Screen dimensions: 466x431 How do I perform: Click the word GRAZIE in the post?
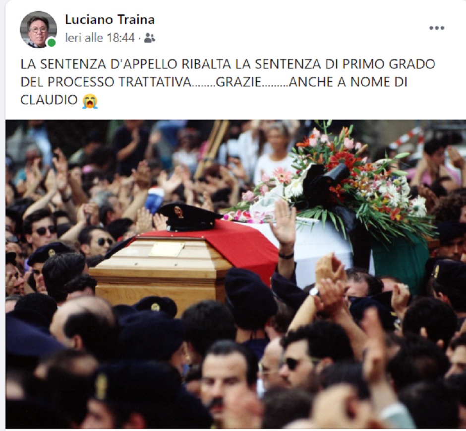238,82
